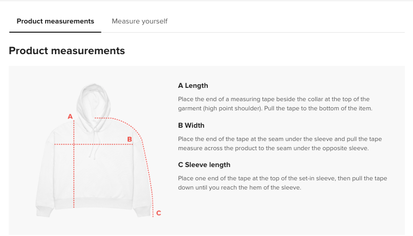Click the high point shoulder description text
The image size is (413, 236).
(x=274, y=104)
